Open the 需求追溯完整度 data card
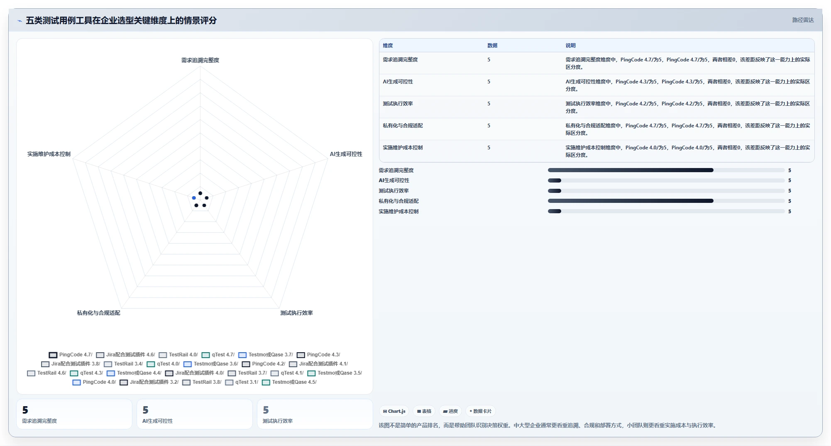The image size is (831, 446). (x=74, y=414)
